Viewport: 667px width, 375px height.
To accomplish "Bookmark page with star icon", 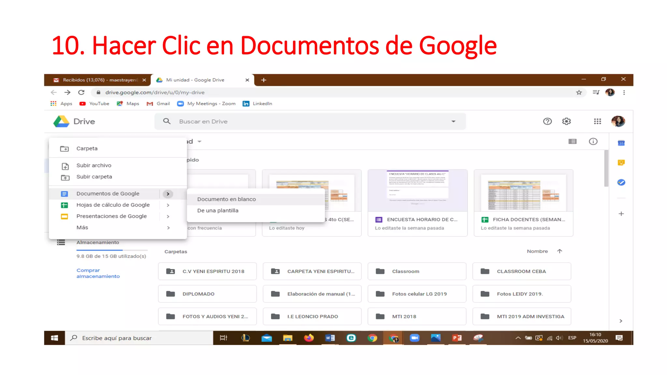I will pos(579,92).
